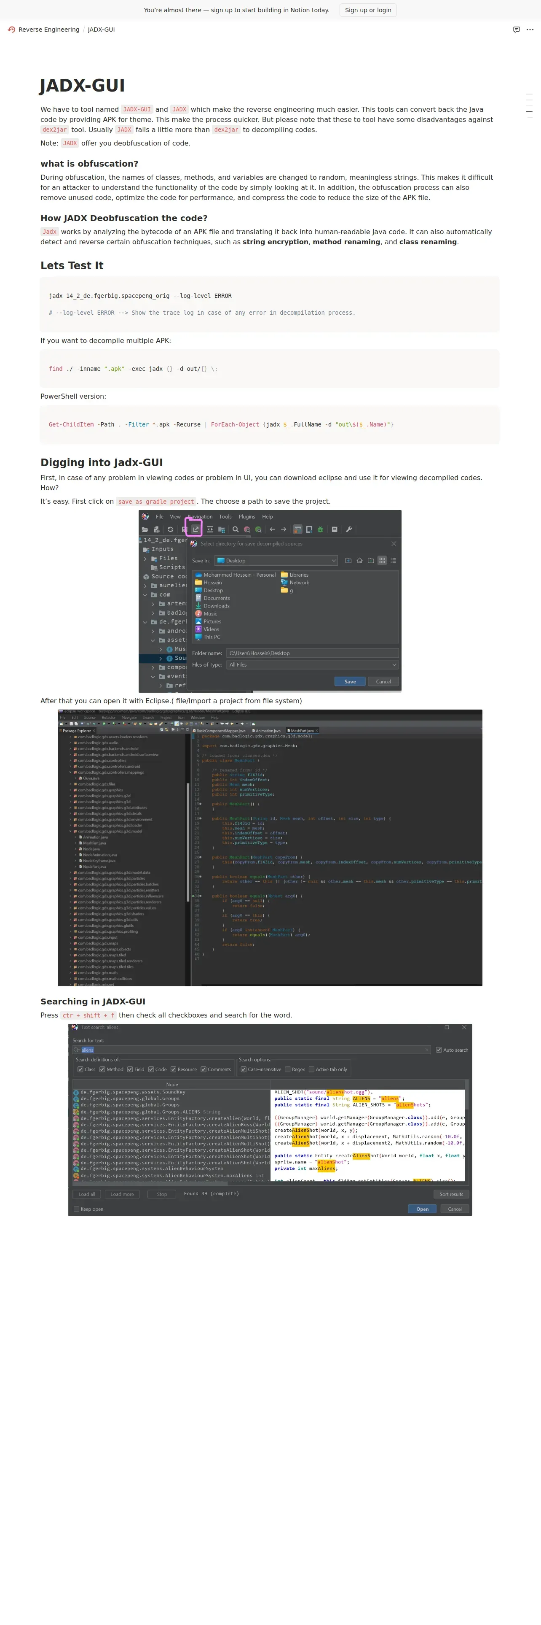The height and width of the screenshot is (1625, 541).
Task: Open the Notion comments icon in the top bar
Action: click(517, 30)
